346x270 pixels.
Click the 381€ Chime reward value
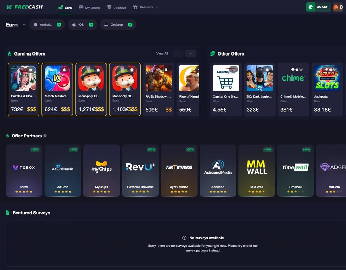pyautogui.click(x=287, y=110)
